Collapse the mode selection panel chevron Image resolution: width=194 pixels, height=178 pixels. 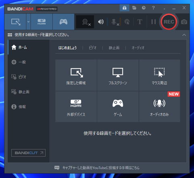184,35
